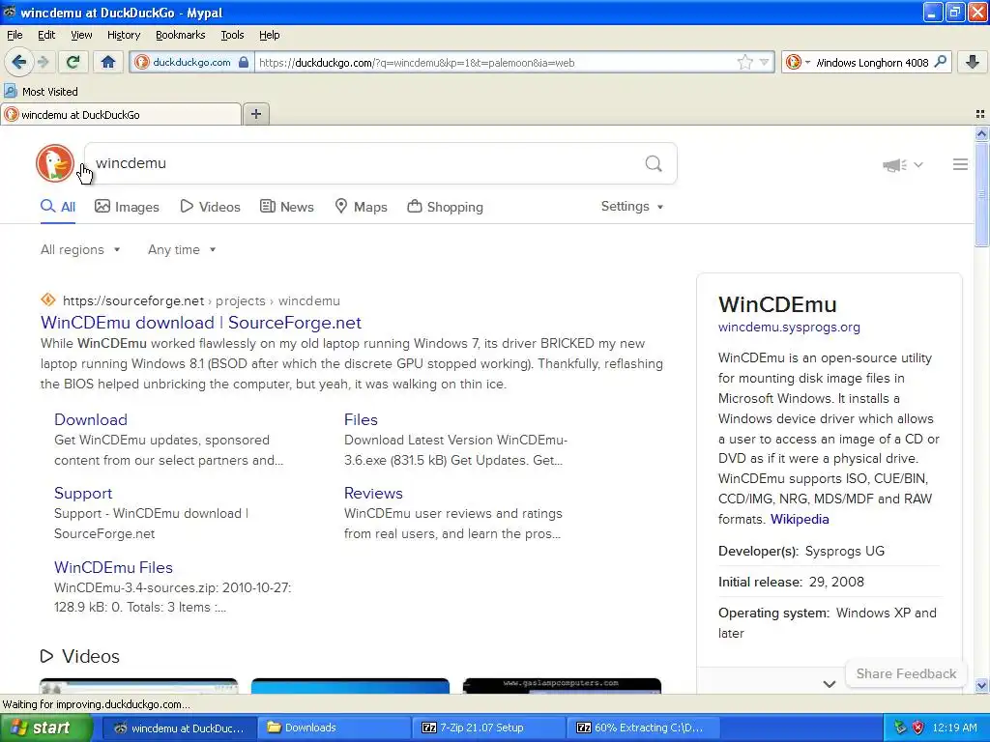Select the All search results tab
This screenshot has height=742, width=990.
[x=58, y=207]
